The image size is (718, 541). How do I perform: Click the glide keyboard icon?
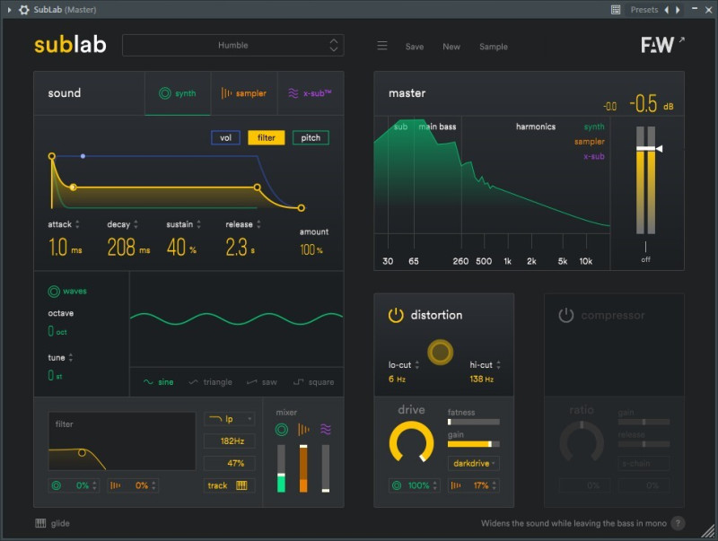pyautogui.click(x=40, y=523)
